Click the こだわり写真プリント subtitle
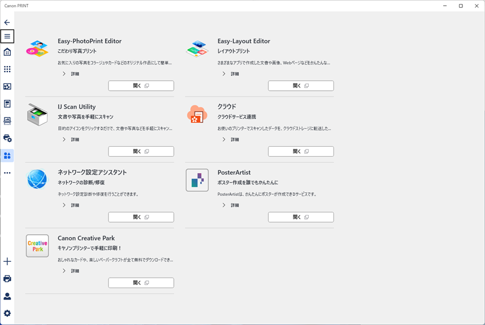485x325 pixels. (x=77, y=51)
